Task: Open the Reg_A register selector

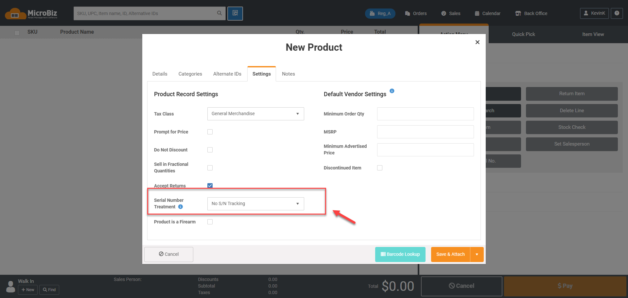Action: [x=380, y=13]
